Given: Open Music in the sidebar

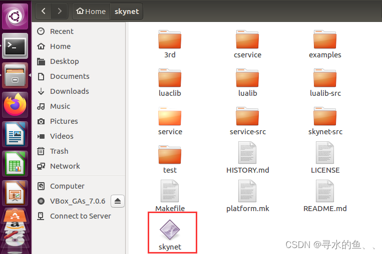Looking at the screenshot, I should (x=79, y=106).
